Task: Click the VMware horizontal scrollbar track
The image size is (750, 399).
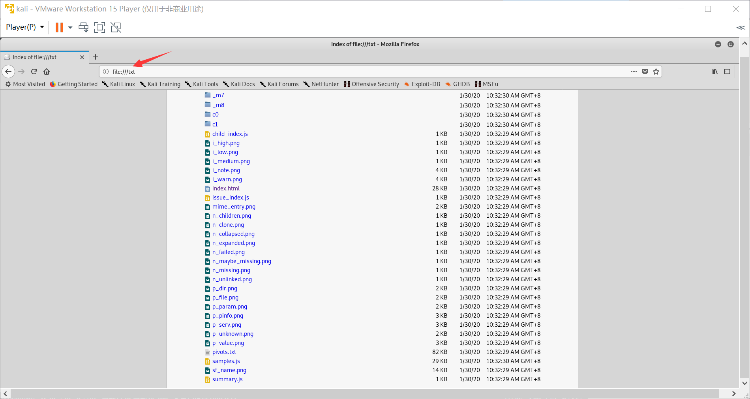Action: (x=364, y=393)
